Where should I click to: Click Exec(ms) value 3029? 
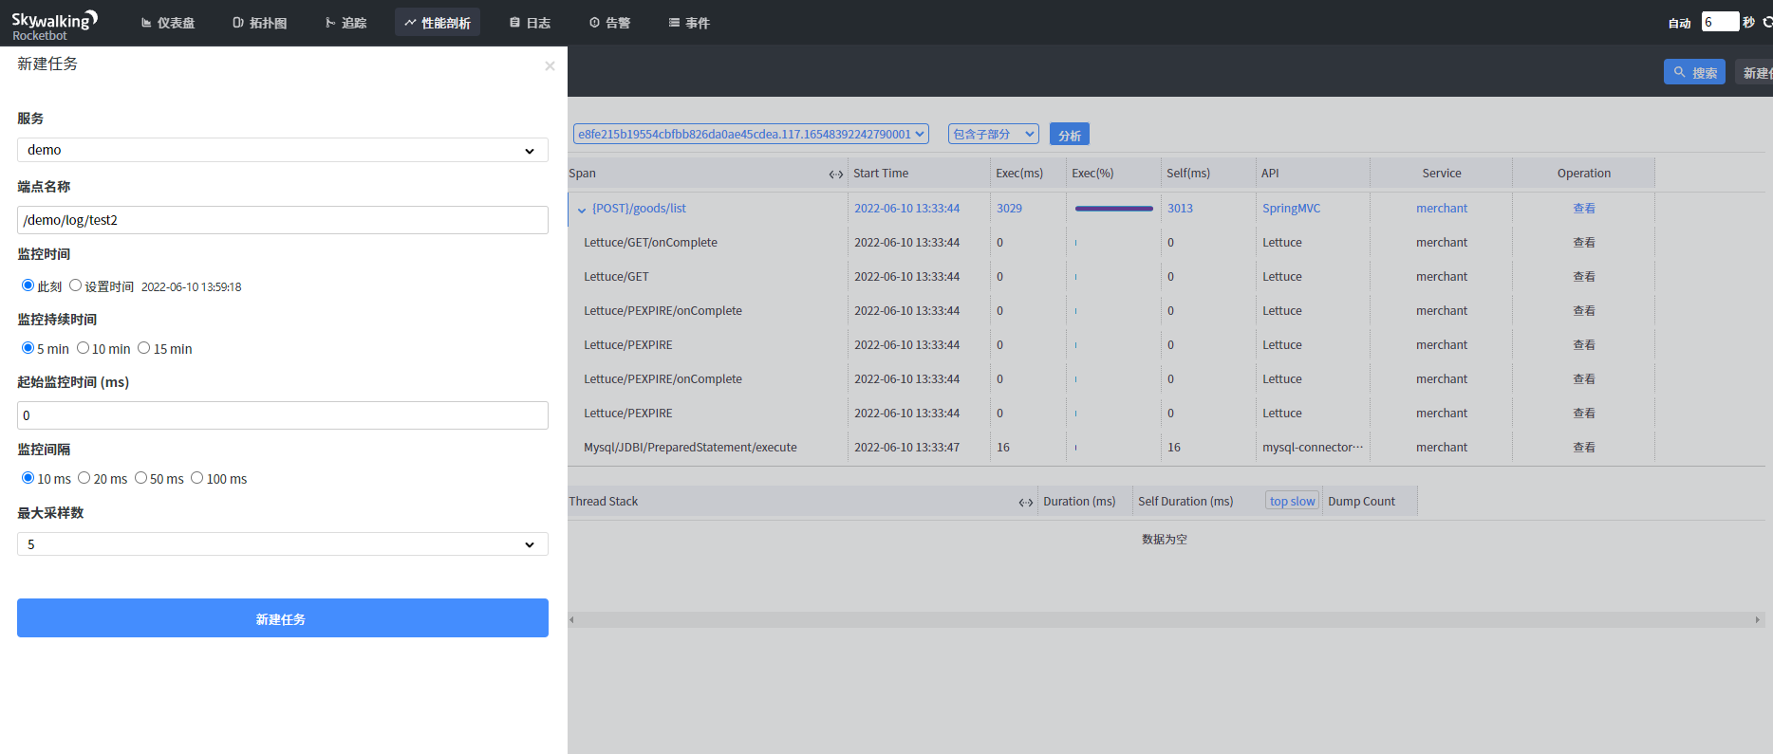pos(1009,209)
